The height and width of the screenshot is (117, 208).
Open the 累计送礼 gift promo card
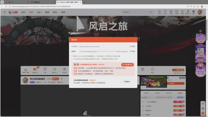200,70
